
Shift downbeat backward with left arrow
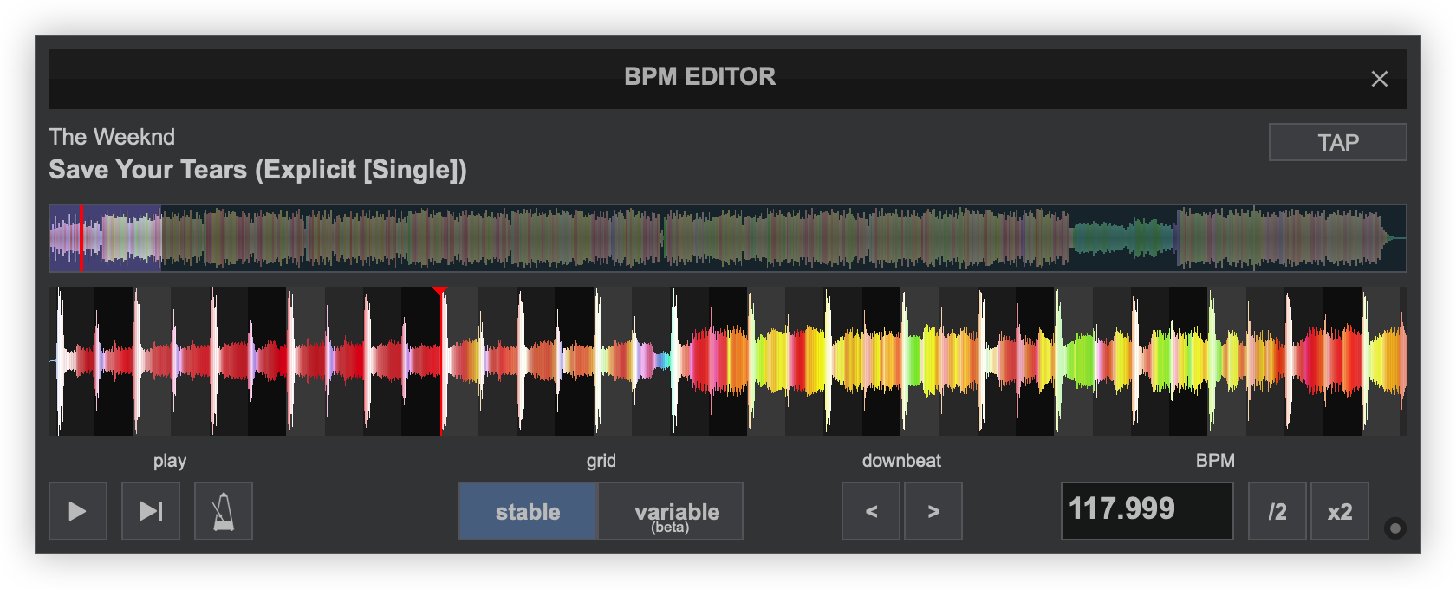click(871, 511)
